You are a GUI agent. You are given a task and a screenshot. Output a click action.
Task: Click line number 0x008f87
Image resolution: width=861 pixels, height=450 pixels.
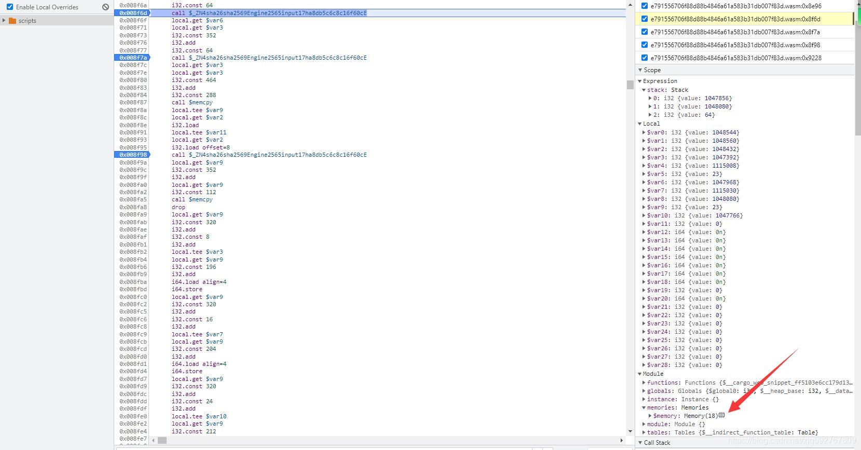coord(133,102)
